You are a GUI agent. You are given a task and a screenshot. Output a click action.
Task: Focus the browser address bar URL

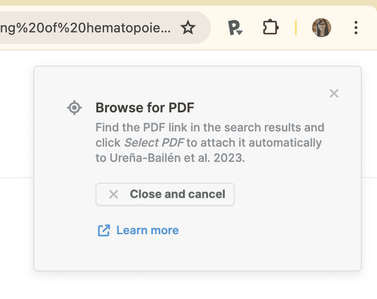[x=86, y=28]
